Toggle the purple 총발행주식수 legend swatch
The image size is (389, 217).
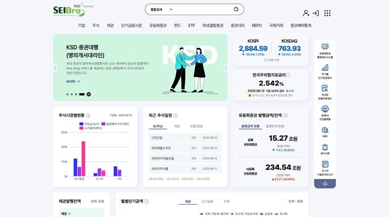tap(103, 123)
